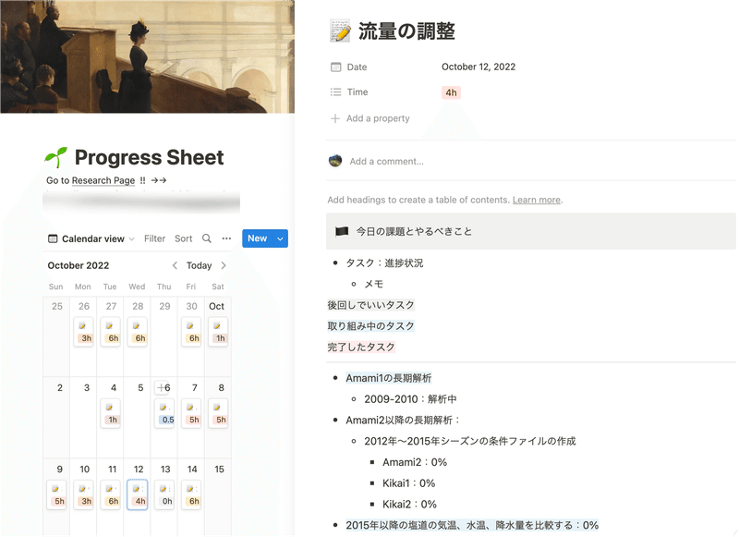The height and width of the screenshot is (537, 739).
Task: Click the list icon next to the Time property
Action: pyautogui.click(x=335, y=92)
